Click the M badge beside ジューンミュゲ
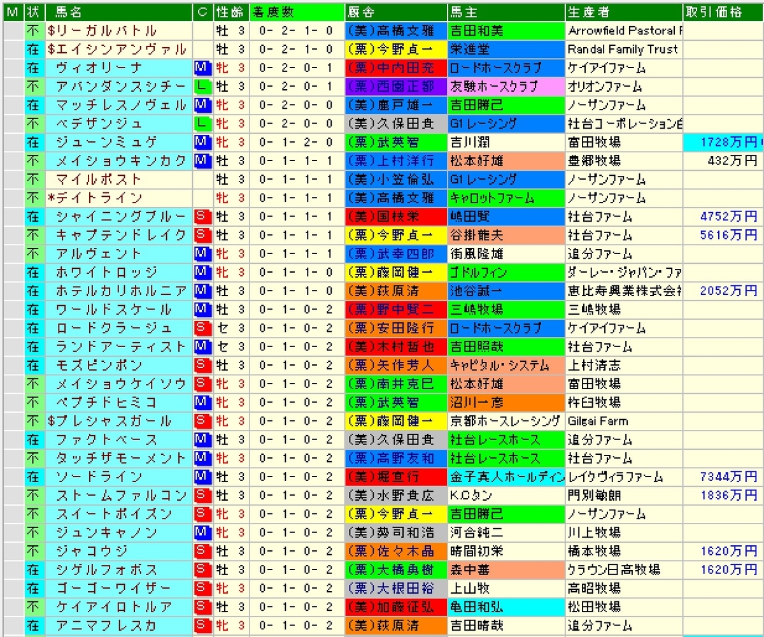Image resolution: width=764 pixels, height=637 pixels. (x=202, y=142)
